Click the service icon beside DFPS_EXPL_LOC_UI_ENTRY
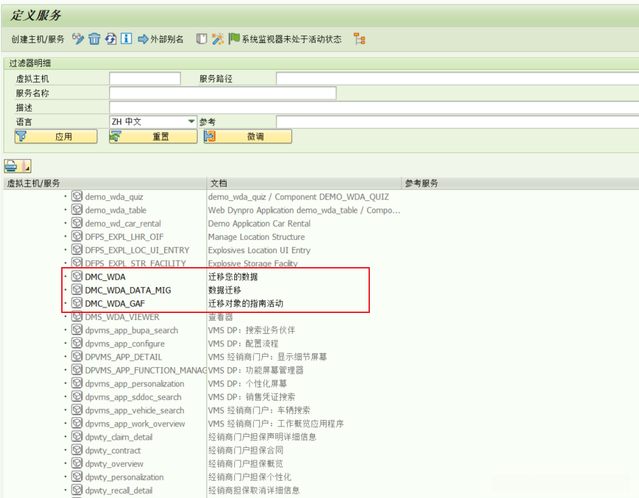Viewport: 639px width, 498px height. 76,250
